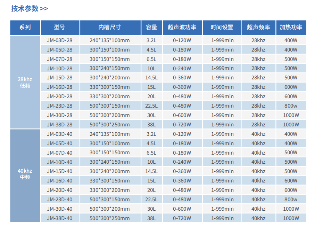The width and height of the screenshot is (314, 226).
Task: Click the 超声频率 column header
Action: point(258,27)
